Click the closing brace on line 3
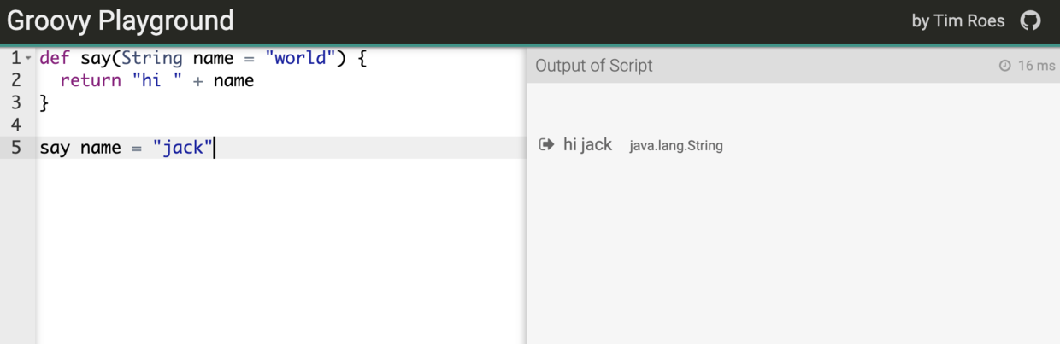 (44, 103)
